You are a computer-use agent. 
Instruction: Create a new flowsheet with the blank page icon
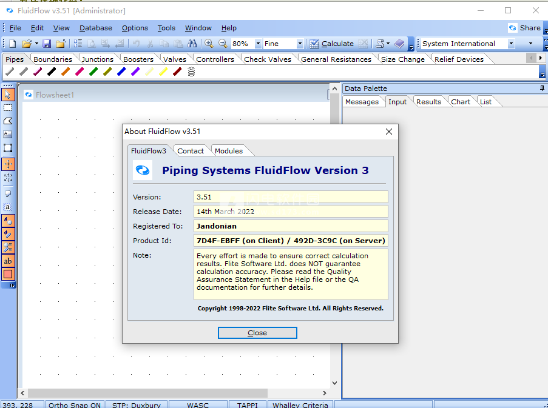[x=13, y=44]
